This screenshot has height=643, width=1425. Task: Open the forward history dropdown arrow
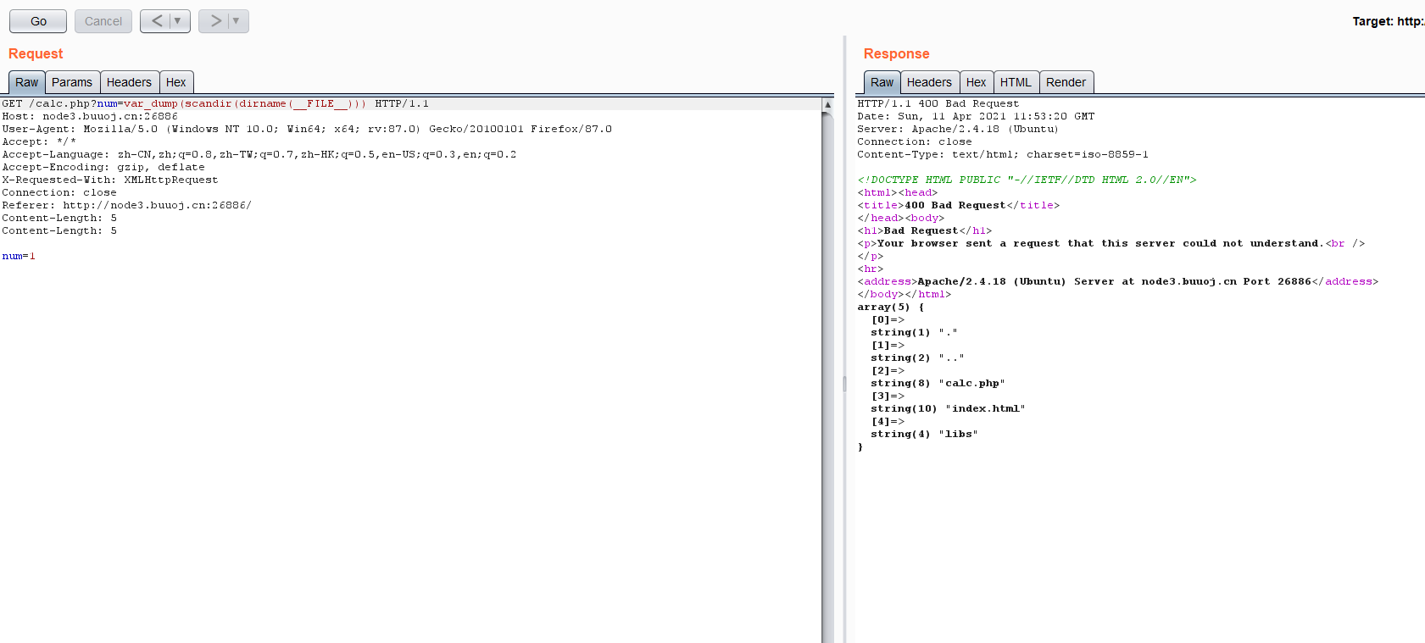click(237, 21)
